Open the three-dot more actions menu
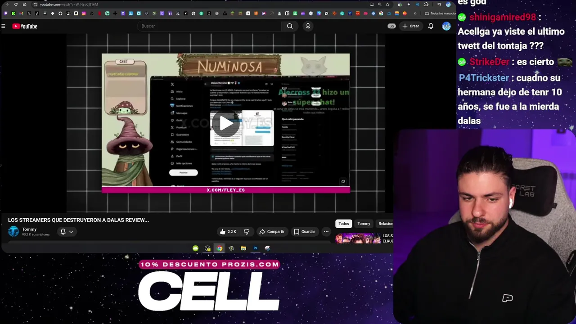 [x=326, y=232]
